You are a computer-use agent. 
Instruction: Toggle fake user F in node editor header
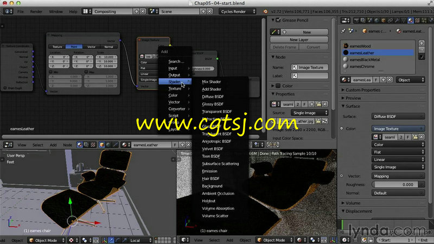[x=175, y=145]
